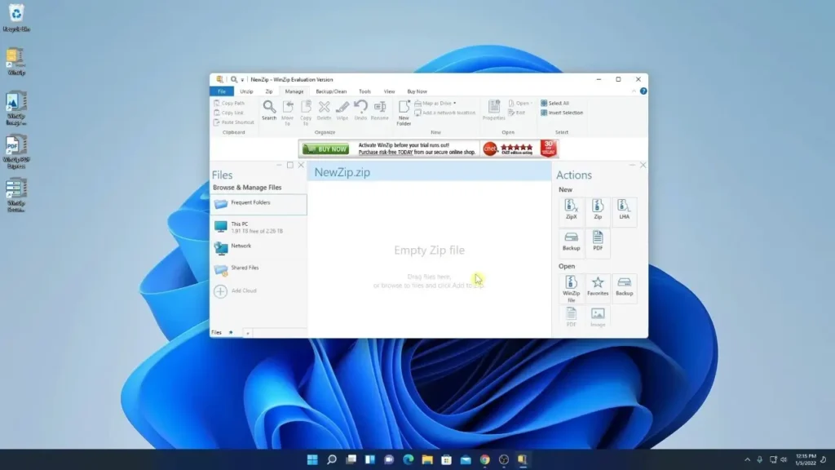
Task: Open File Explorer from the taskbar
Action: coord(427,459)
